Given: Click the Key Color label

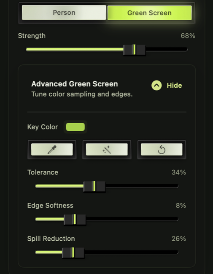Looking at the screenshot, I should pos(43,127).
